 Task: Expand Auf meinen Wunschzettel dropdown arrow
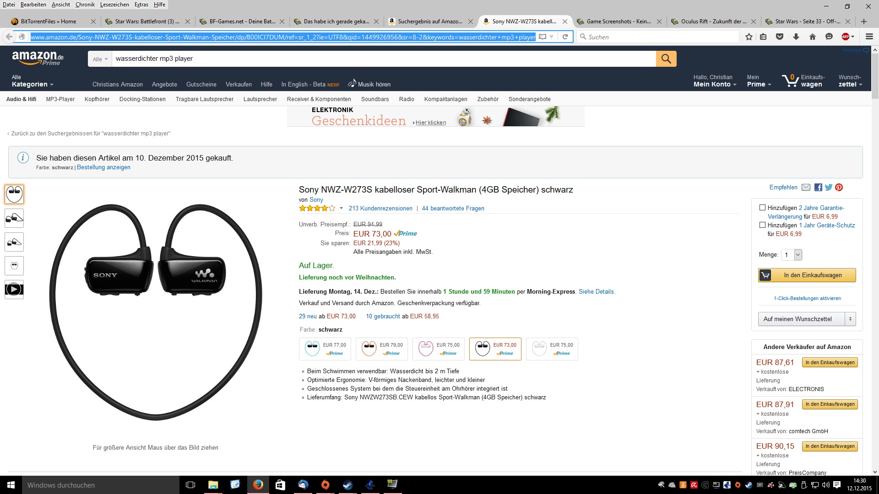pos(850,319)
